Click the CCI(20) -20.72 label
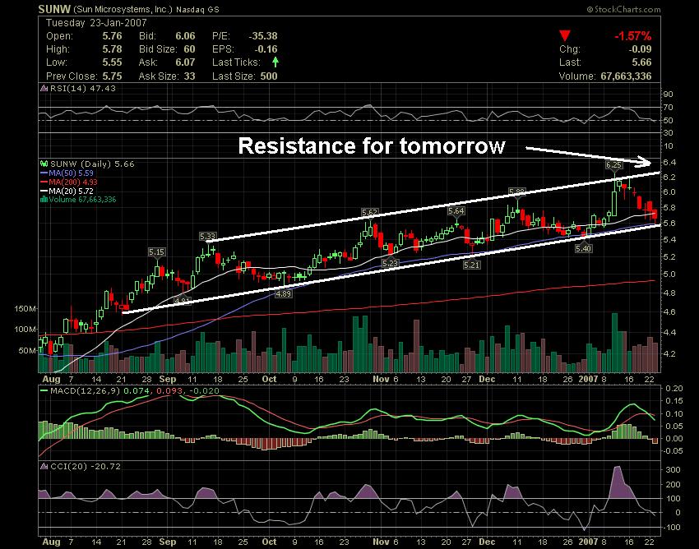Image resolution: width=699 pixels, height=549 pixels. (86, 467)
